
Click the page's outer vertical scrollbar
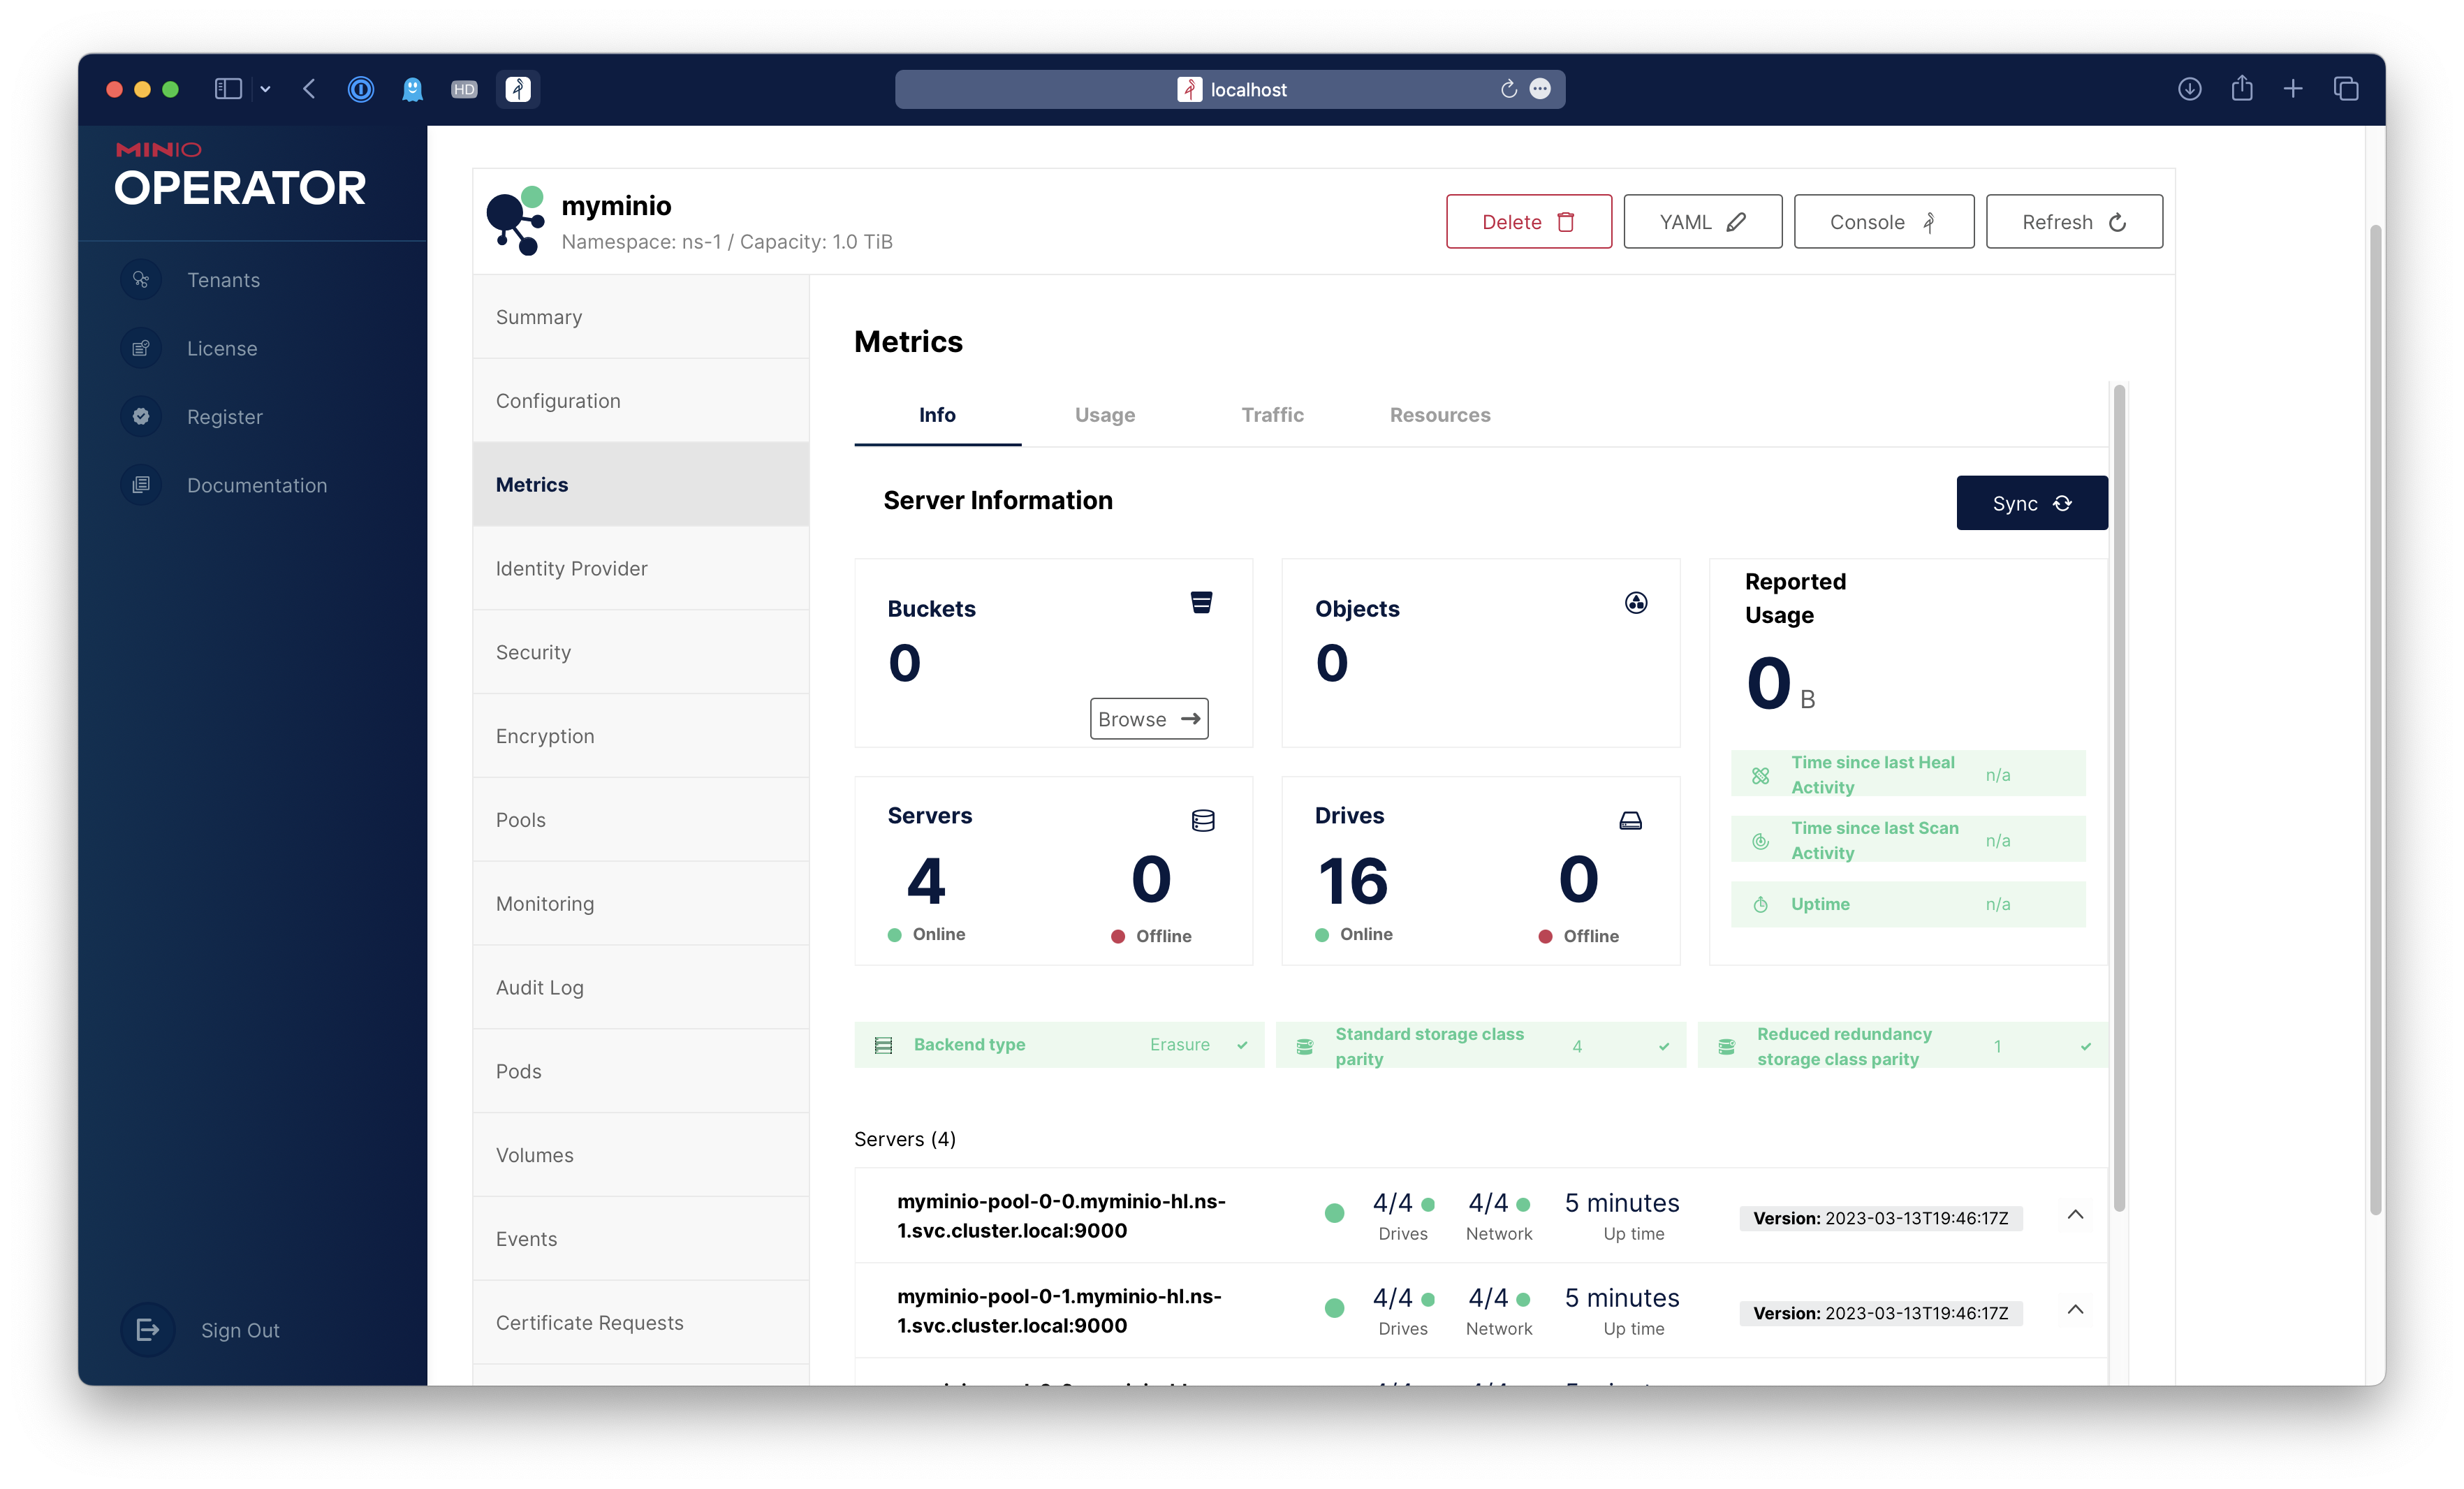(2376, 720)
